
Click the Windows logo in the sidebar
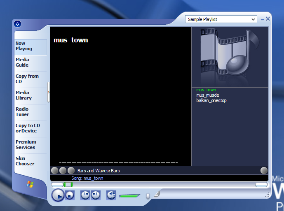point(30,184)
